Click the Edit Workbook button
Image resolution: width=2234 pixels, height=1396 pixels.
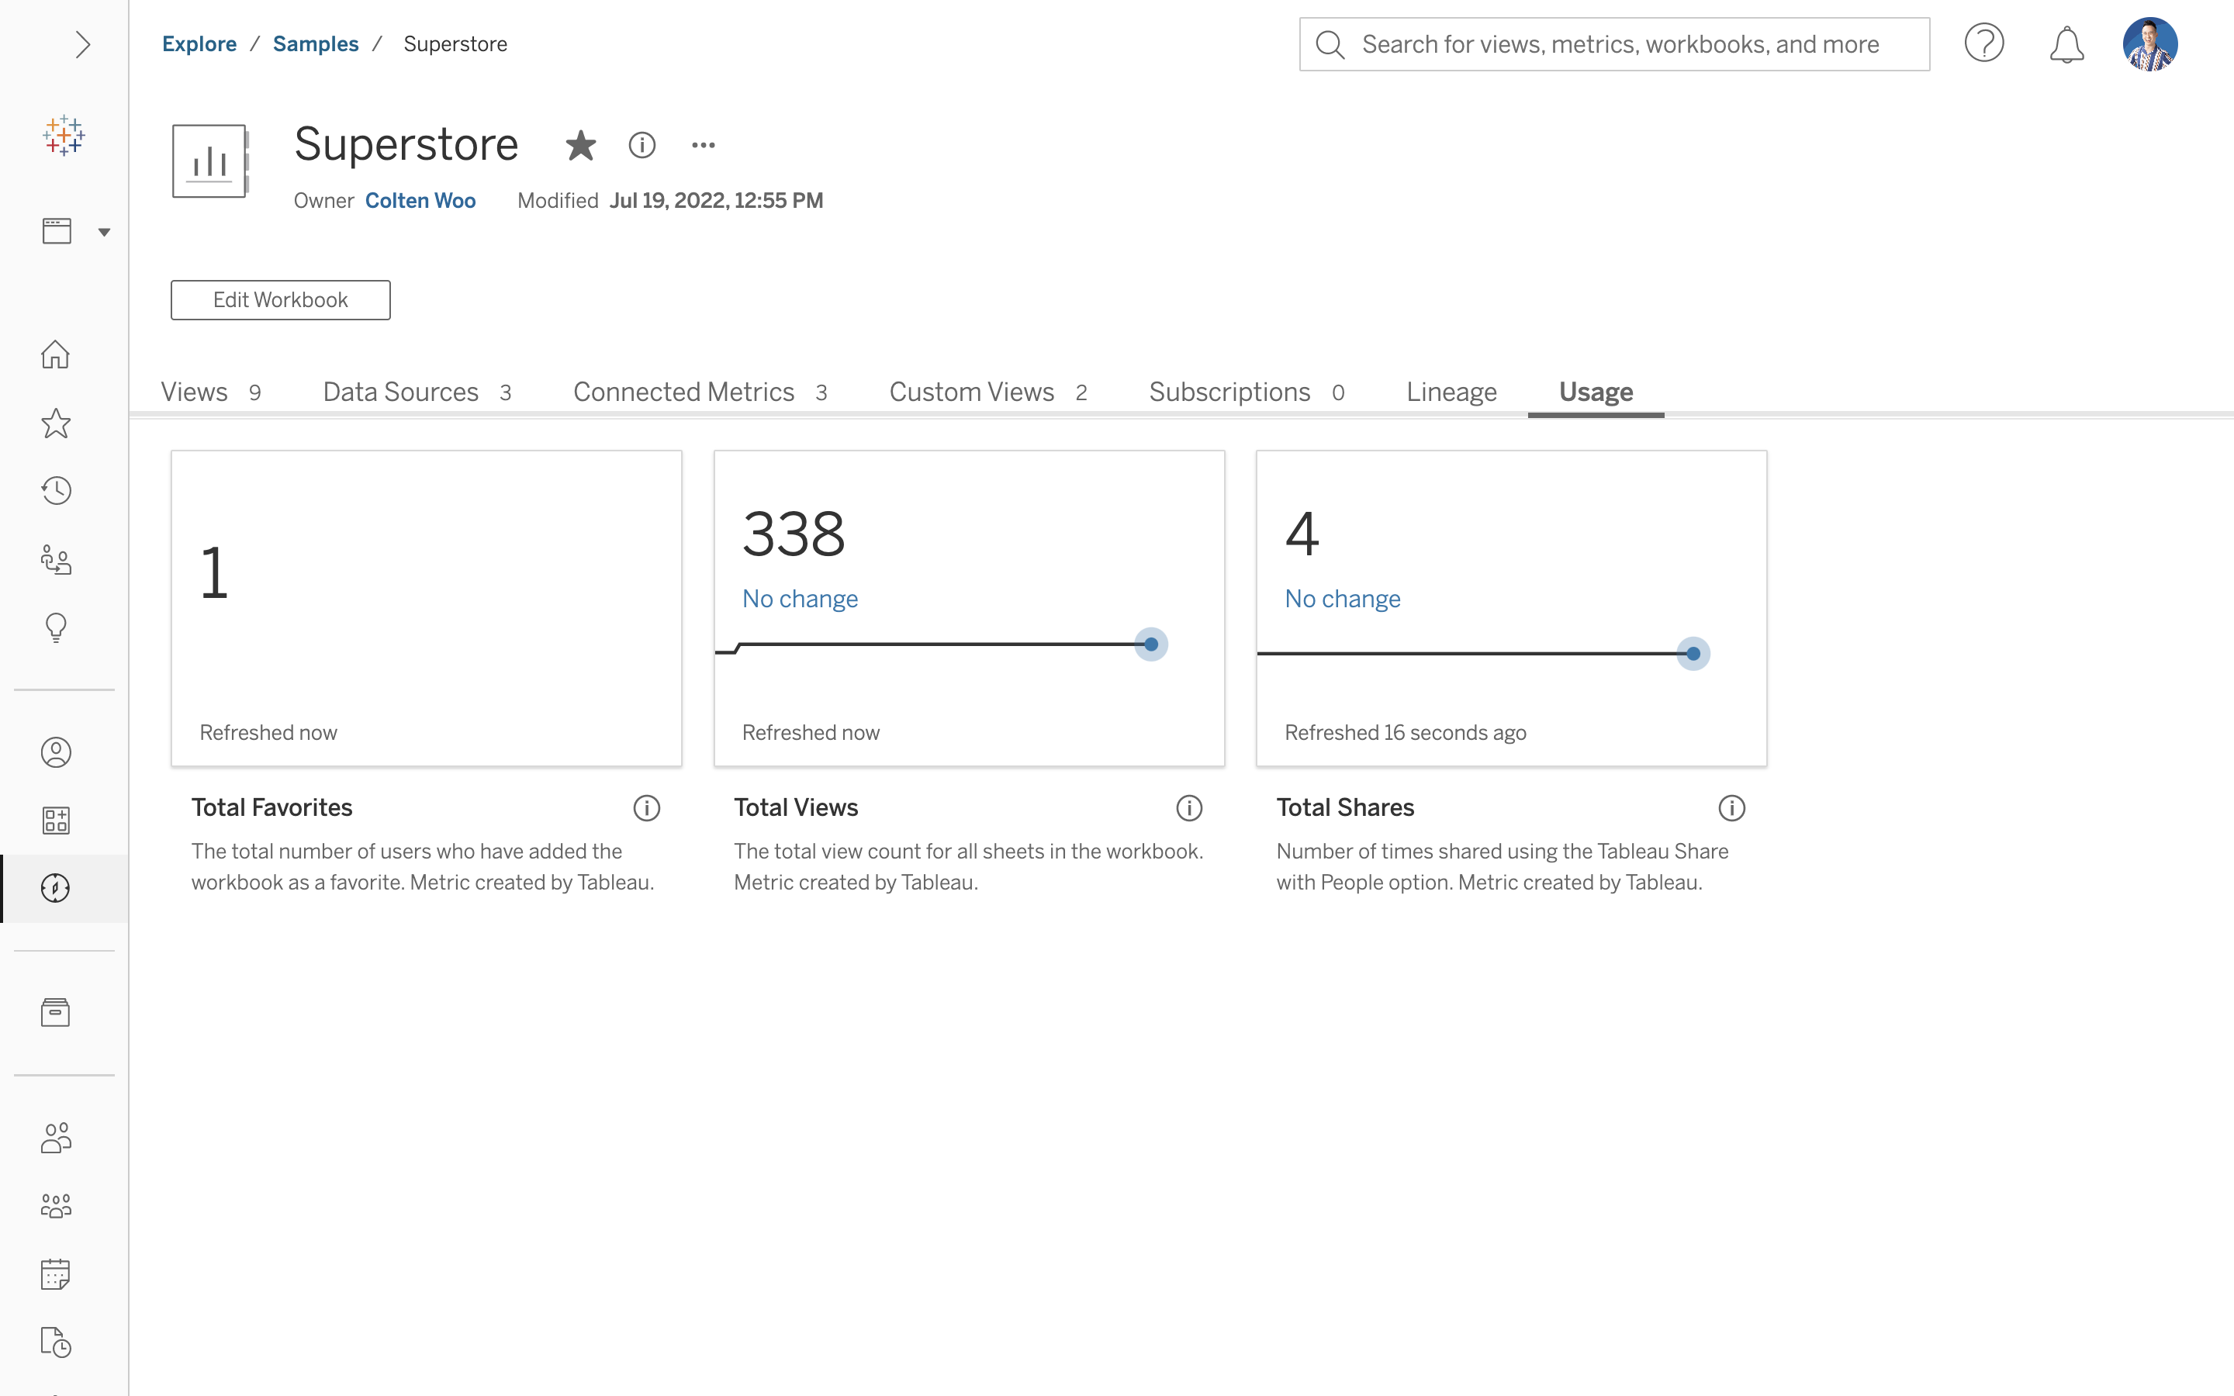click(281, 300)
